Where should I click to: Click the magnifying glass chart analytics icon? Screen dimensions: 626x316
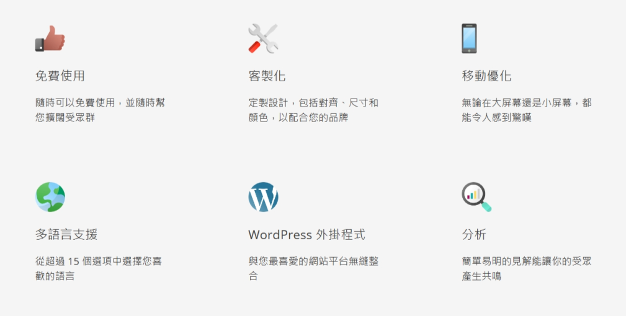click(x=476, y=197)
